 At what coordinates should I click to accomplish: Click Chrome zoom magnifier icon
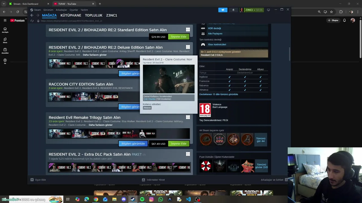pos(319,12)
